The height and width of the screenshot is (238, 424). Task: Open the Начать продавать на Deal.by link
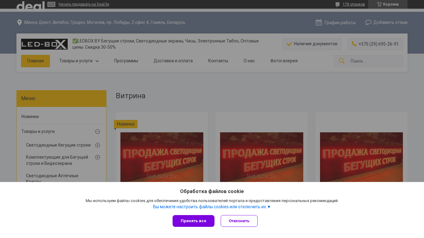pos(84,4)
